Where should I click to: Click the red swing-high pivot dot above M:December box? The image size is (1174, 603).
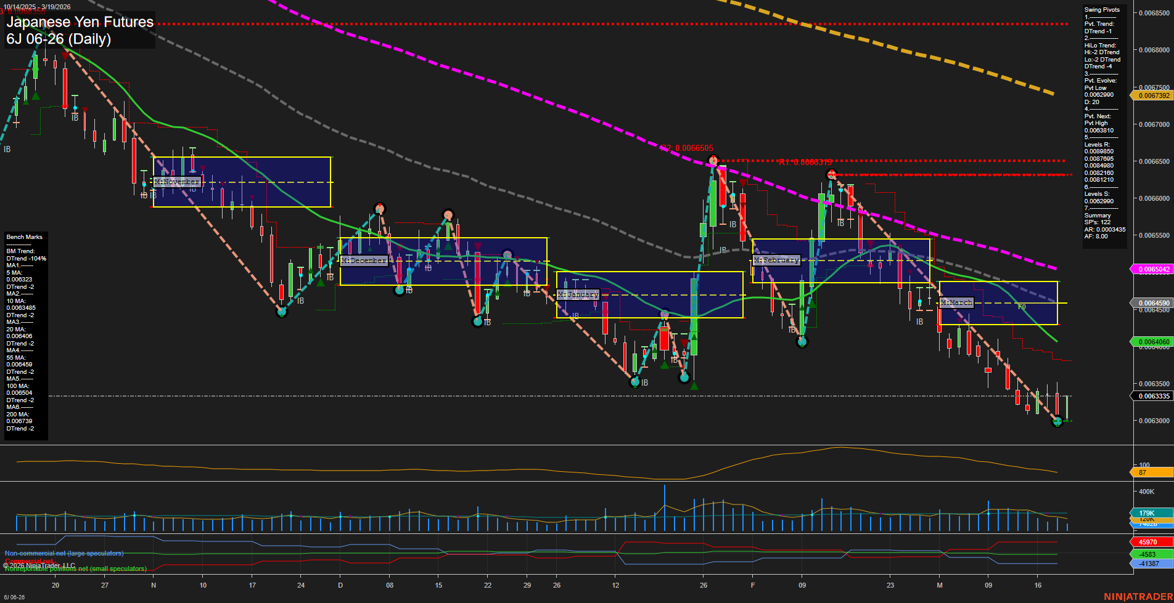(x=380, y=208)
